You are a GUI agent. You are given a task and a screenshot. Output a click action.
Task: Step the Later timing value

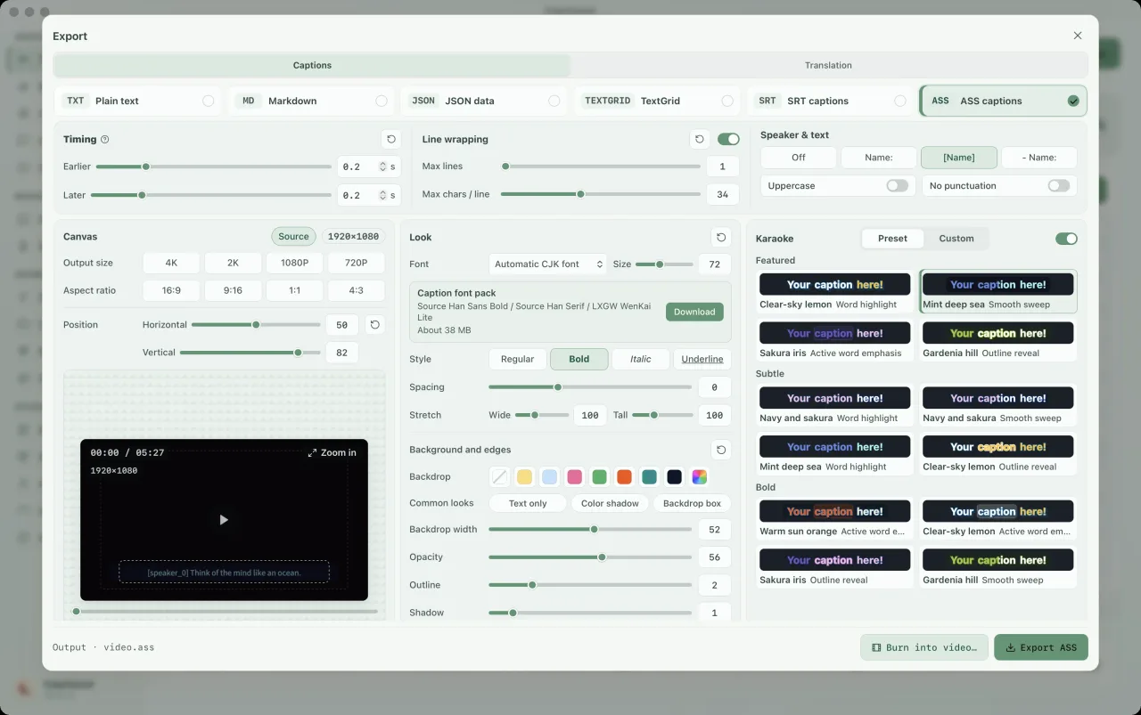[383, 195]
